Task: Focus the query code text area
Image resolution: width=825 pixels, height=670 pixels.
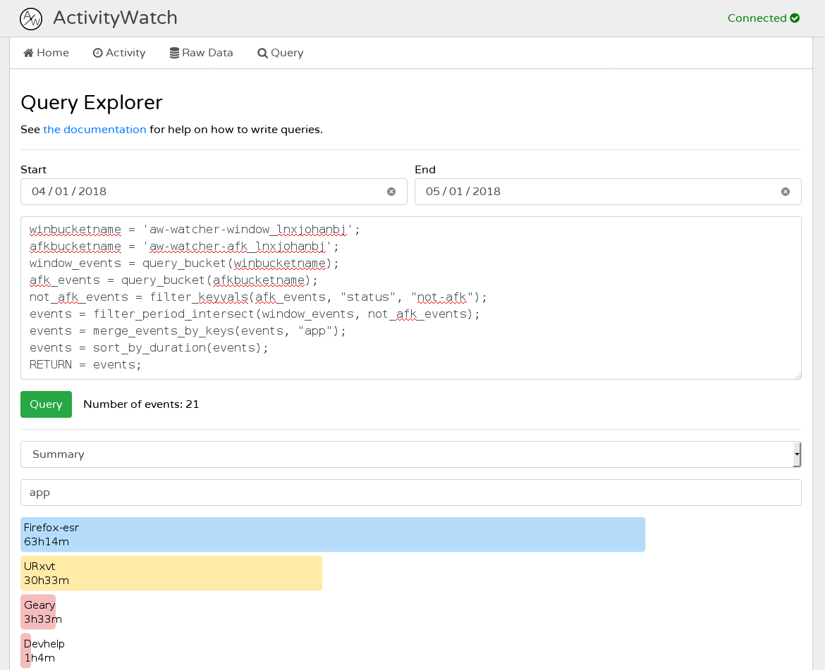Action: click(411, 298)
